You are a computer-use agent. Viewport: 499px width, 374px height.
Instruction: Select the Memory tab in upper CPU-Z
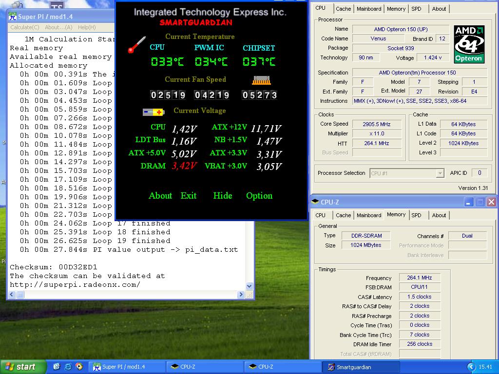[396, 9]
